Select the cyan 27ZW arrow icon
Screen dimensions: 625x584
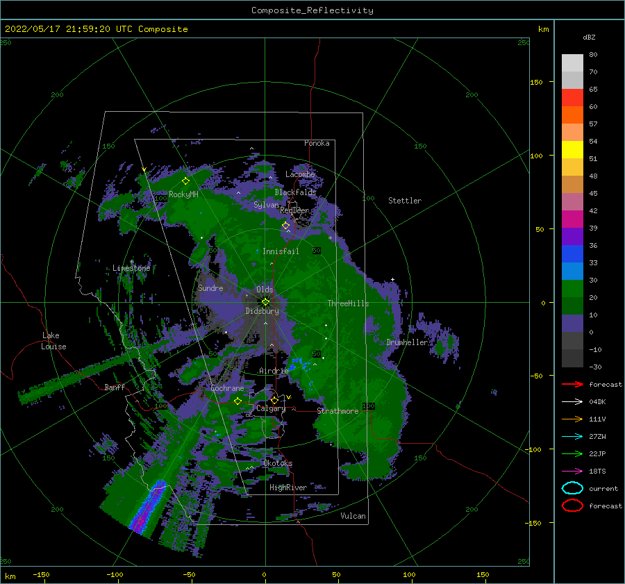pos(572,437)
